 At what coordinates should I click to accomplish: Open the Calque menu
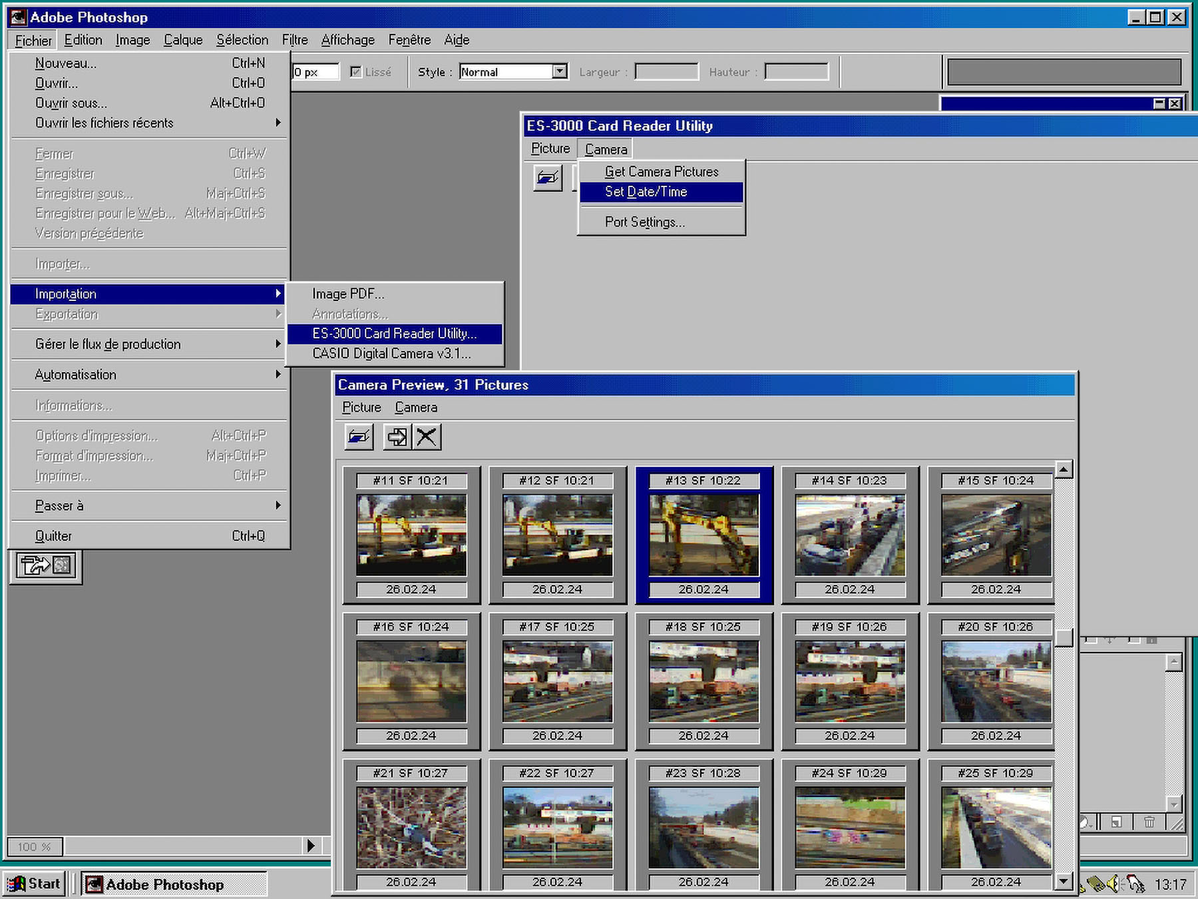tap(183, 40)
